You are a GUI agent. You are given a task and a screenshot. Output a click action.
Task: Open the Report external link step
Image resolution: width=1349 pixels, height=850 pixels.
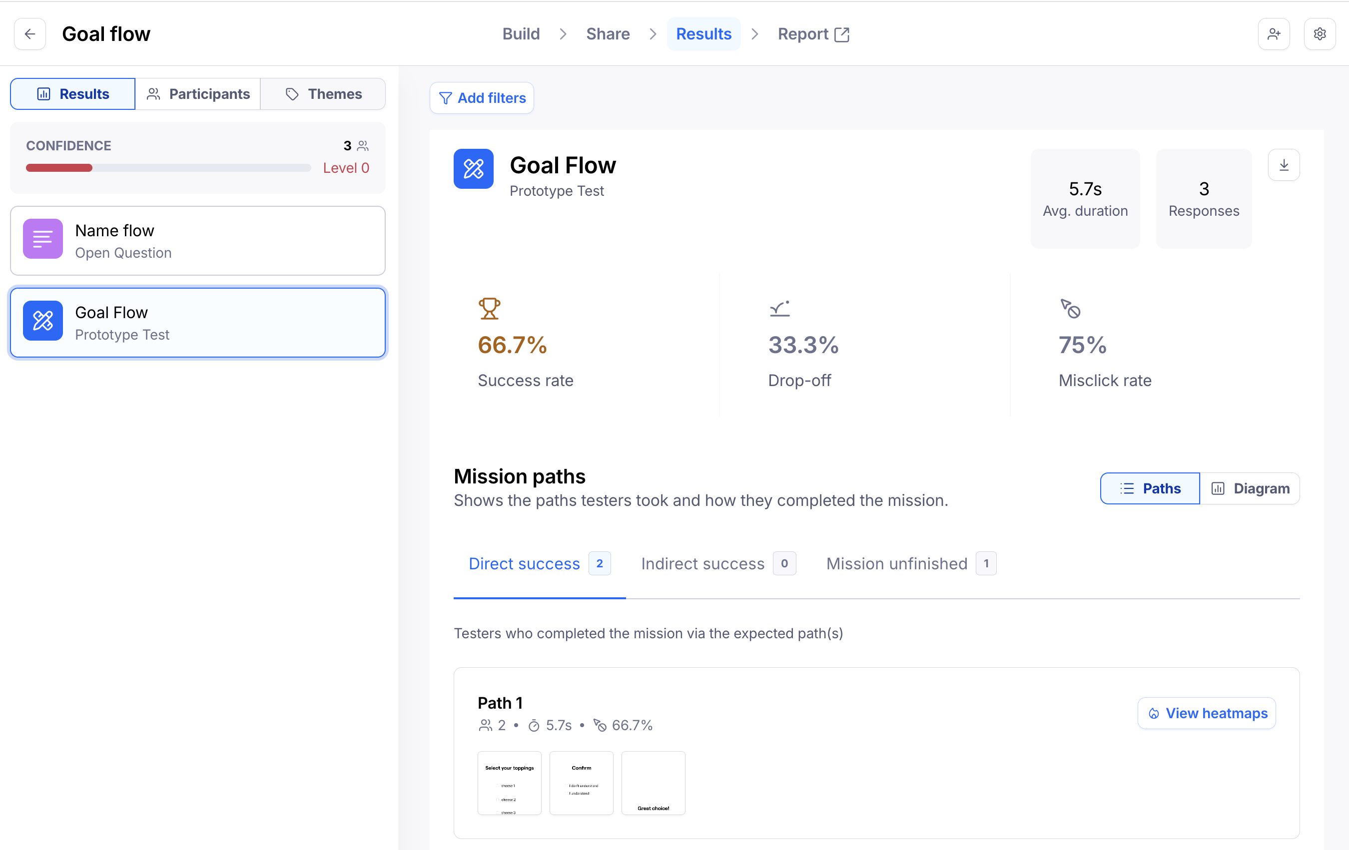click(x=813, y=34)
